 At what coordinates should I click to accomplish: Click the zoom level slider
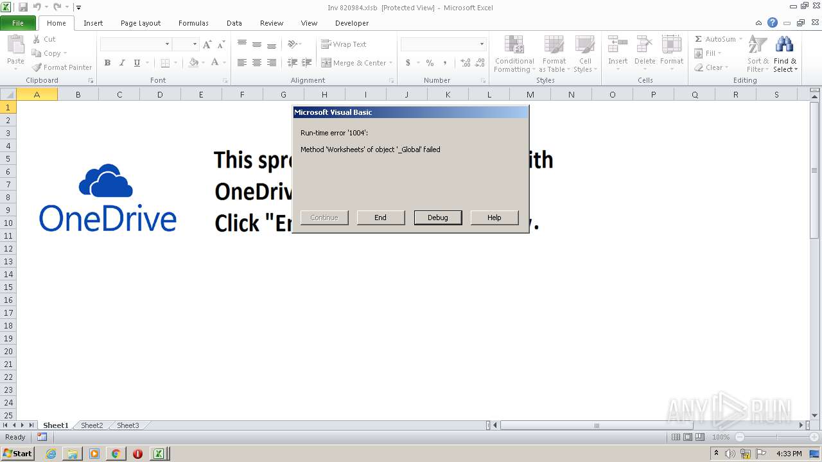tap(776, 437)
